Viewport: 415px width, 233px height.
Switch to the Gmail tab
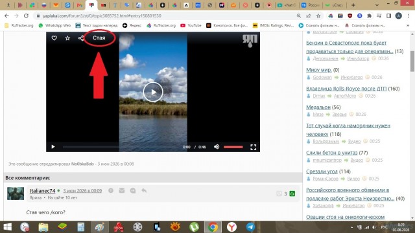pos(79,5)
